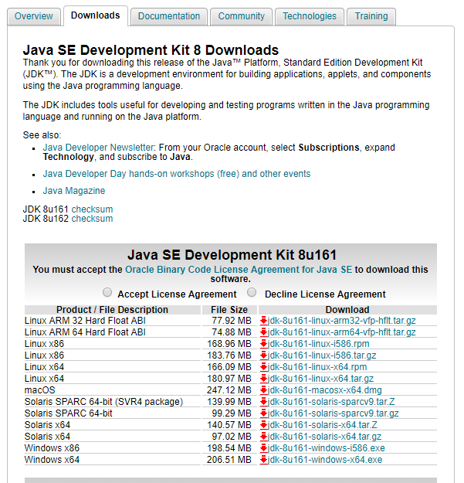Image resolution: width=464 pixels, height=483 pixels.
Task: Download jdk-8u161-linux-i586.rpm file link
Action: tap(318, 344)
